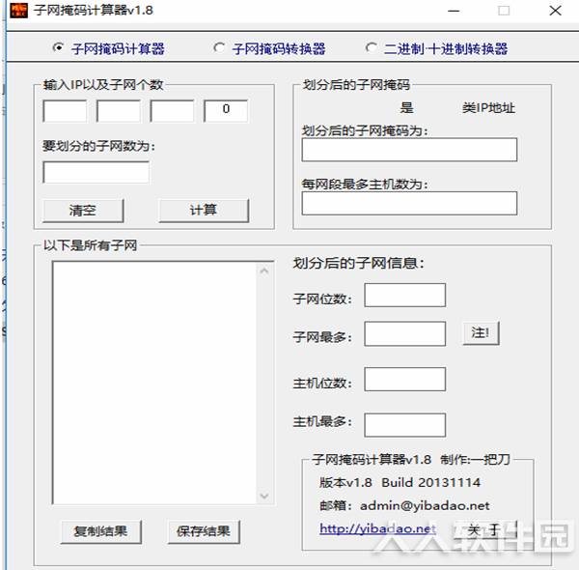Click the 主机最多 field
This screenshot has height=570, width=579.
(x=405, y=425)
